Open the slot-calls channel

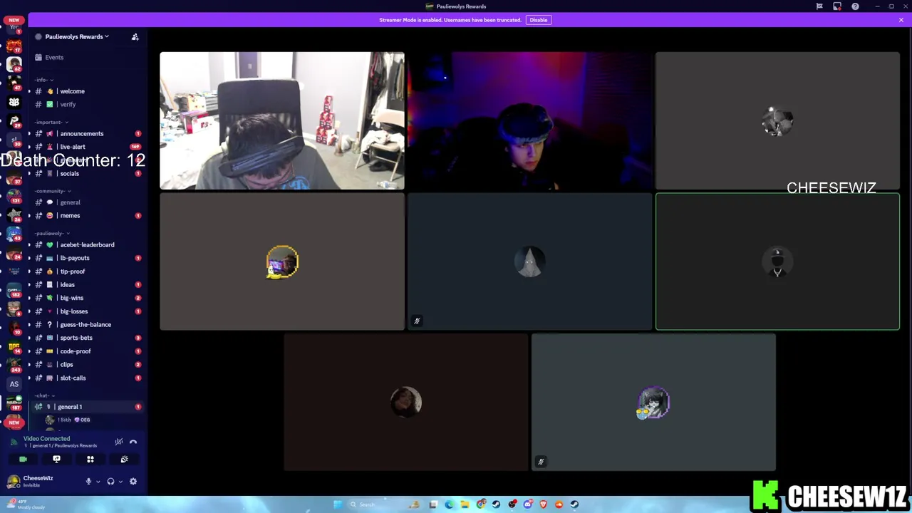[74, 378]
